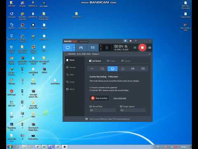The width and height of the screenshot is (198, 149).
Task: Open the Bandicam shortcut on the desktop
Action: click(22, 26)
